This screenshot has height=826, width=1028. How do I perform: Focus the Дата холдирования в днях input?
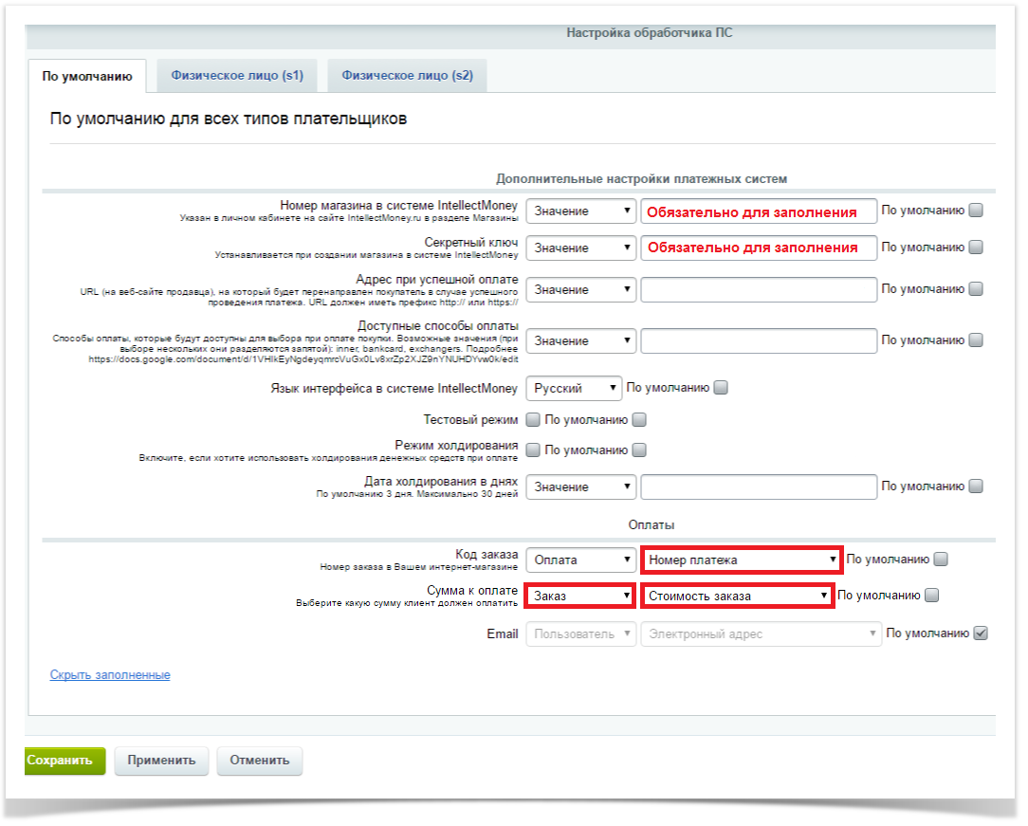click(x=758, y=486)
